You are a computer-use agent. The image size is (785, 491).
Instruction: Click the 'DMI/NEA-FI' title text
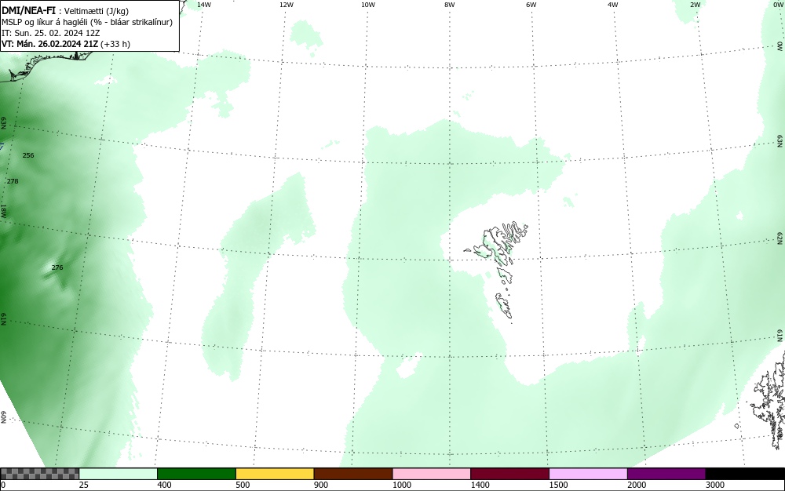click(x=28, y=10)
